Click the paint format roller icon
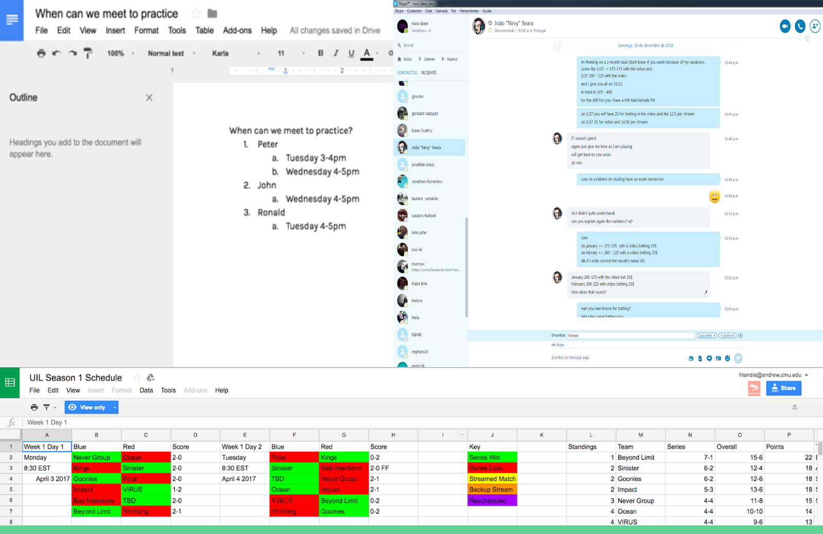This screenshot has width=823, height=534. tap(88, 53)
